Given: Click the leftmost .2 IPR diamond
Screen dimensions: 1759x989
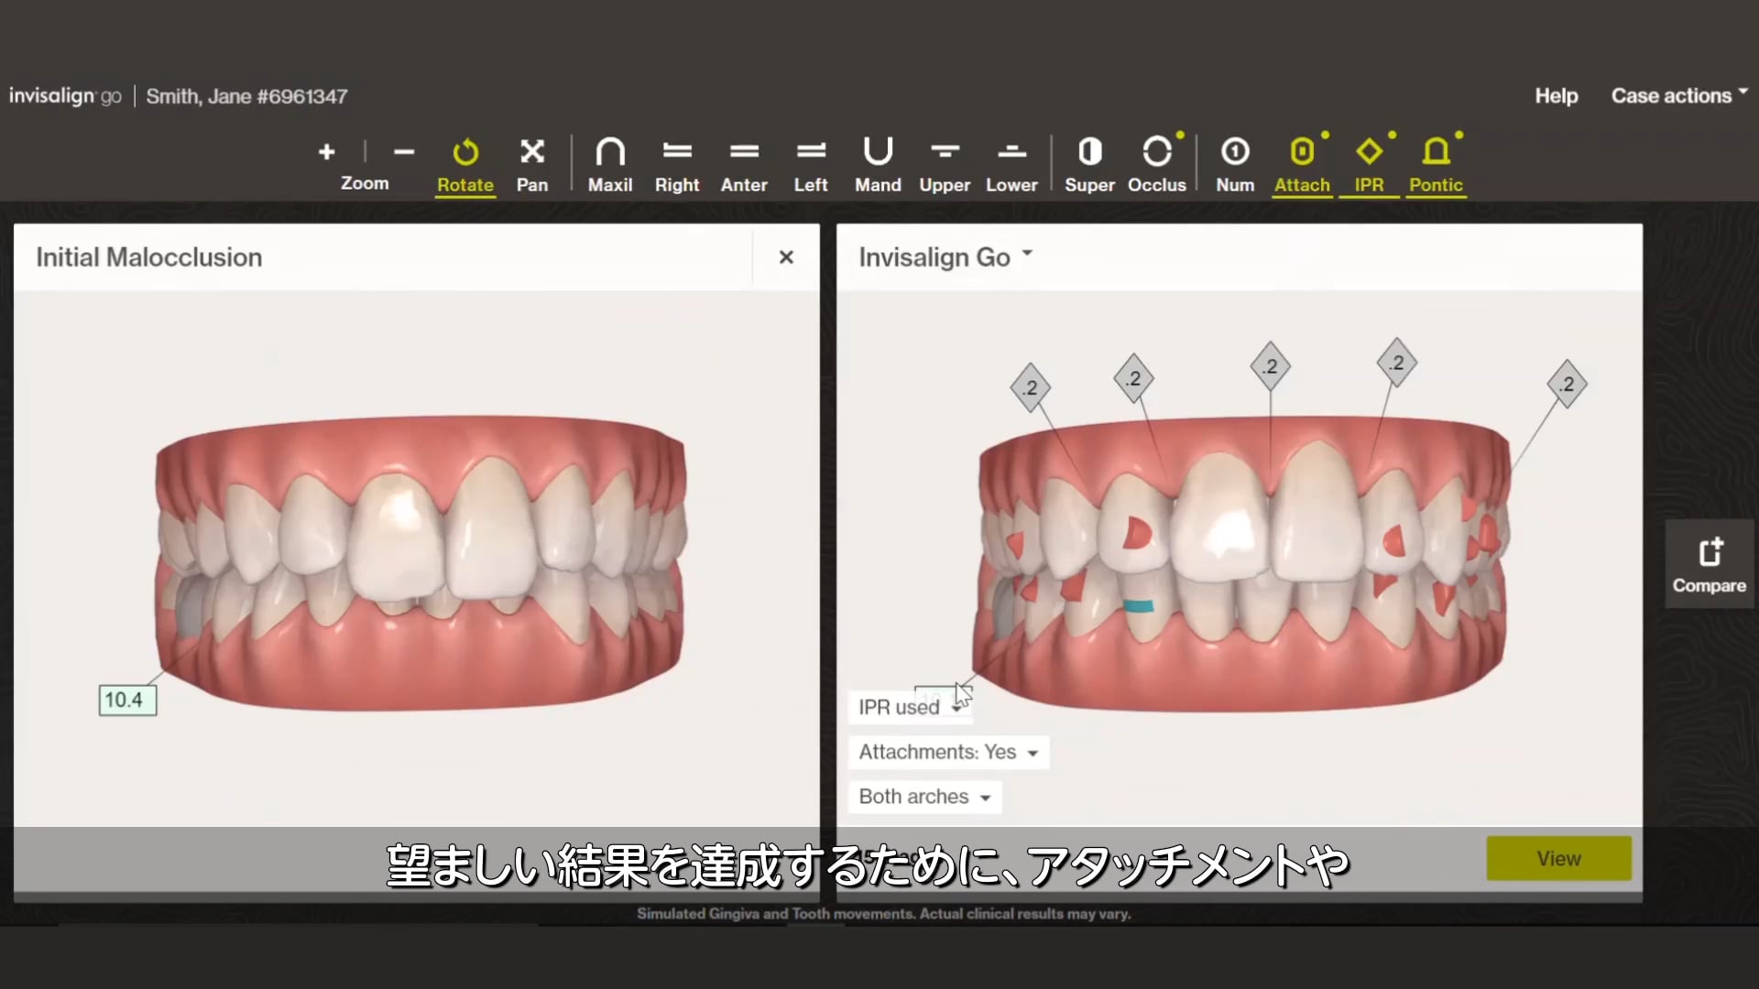Looking at the screenshot, I should (1030, 387).
